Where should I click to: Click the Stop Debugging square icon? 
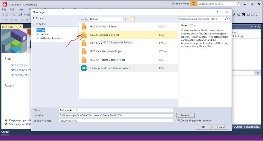(x=16, y=20)
